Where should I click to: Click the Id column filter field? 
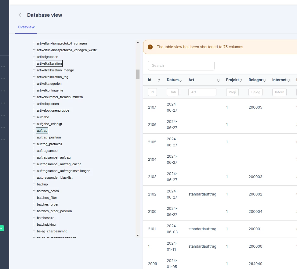152,92
